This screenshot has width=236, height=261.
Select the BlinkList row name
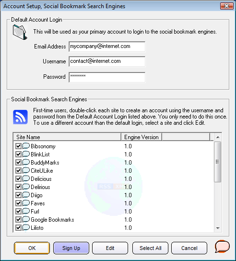pyautogui.click(x=40, y=154)
